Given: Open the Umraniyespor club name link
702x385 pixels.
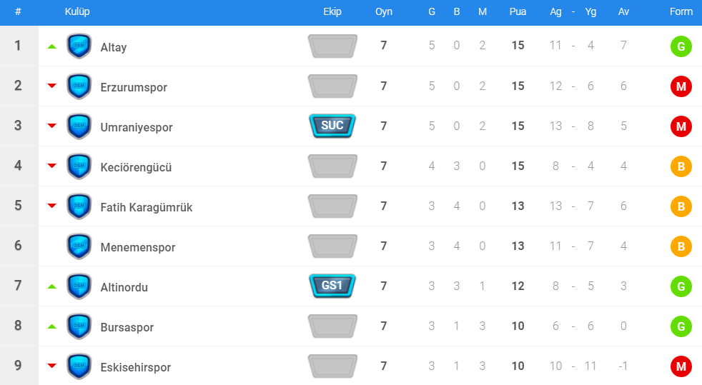Looking at the screenshot, I should (x=137, y=127).
